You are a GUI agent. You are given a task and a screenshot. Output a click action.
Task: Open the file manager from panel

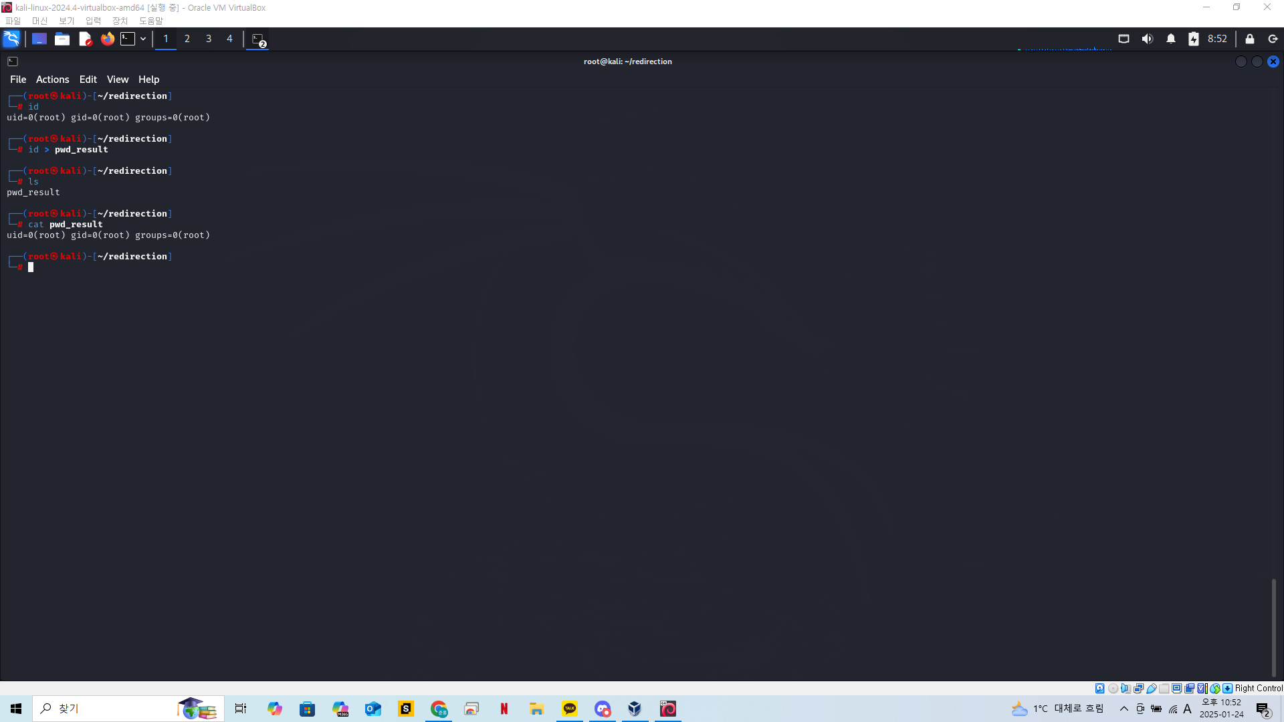(x=62, y=39)
